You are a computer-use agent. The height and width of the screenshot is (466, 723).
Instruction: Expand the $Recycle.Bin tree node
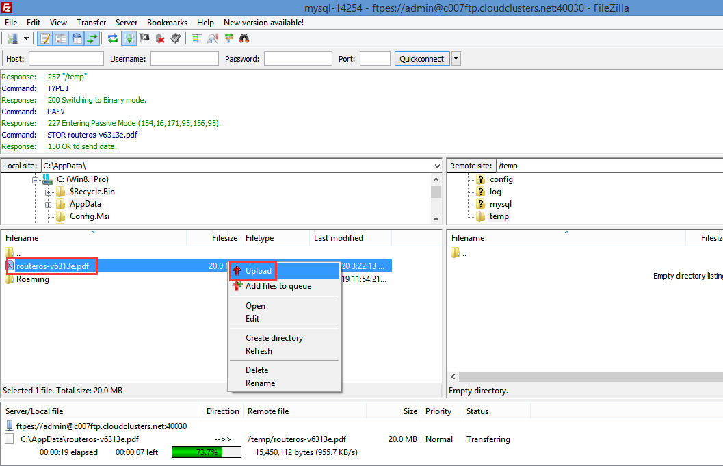click(49, 192)
